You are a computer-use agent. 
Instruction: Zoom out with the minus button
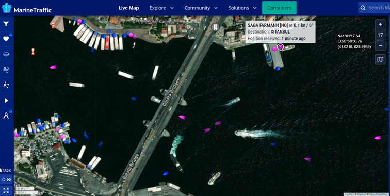click(380, 46)
